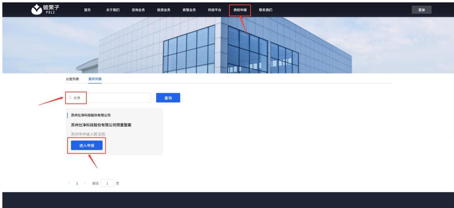Select the 案件列表 tab
The image size is (454, 208).
pos(95,79)
